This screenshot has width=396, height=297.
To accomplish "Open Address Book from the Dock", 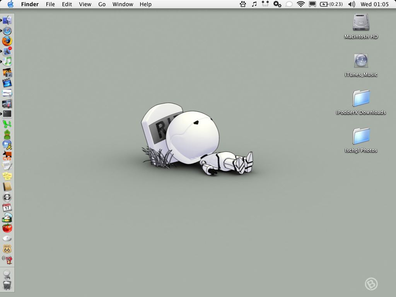I will 7,187.
